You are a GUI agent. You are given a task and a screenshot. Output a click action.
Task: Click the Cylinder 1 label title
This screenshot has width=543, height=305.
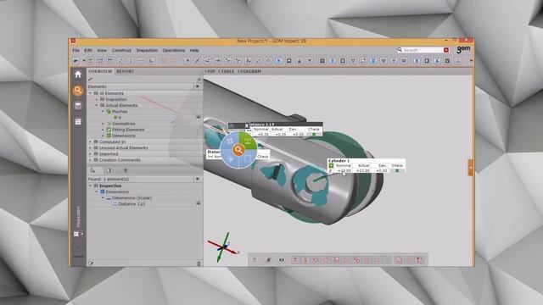coord(339,161)
